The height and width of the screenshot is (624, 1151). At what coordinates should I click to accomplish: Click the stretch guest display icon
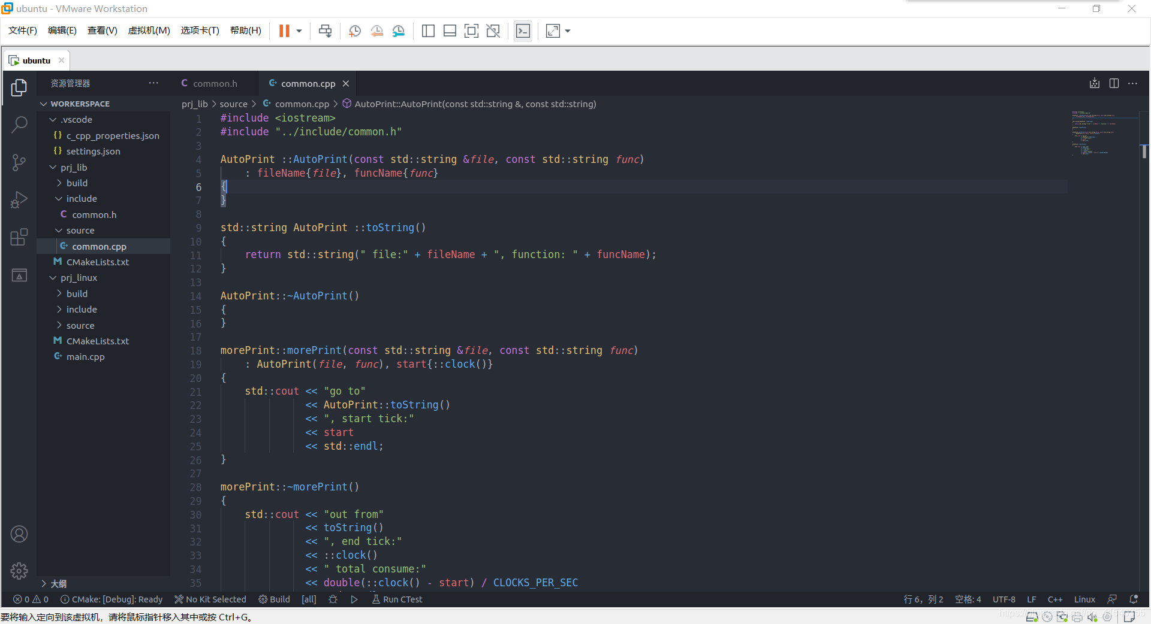(x=553, y=31)
